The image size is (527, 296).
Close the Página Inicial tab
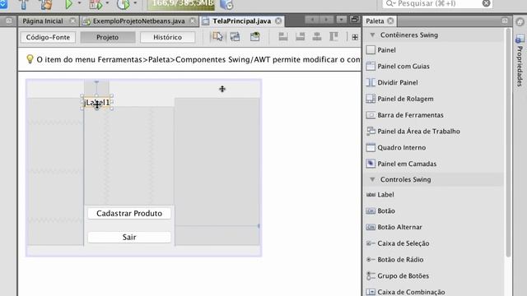tap(72, 21)
